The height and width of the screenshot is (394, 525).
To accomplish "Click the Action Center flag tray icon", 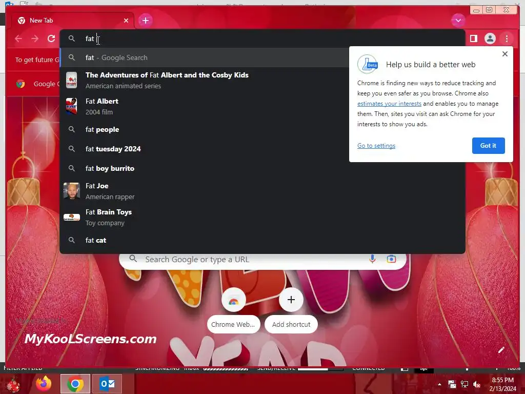I will click(x=452, y=384).
